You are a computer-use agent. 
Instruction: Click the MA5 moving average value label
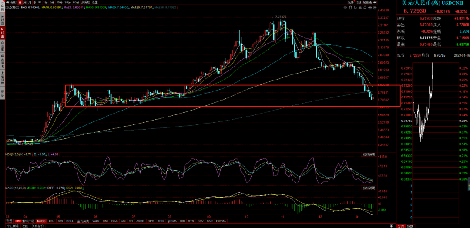coord(30,7)
